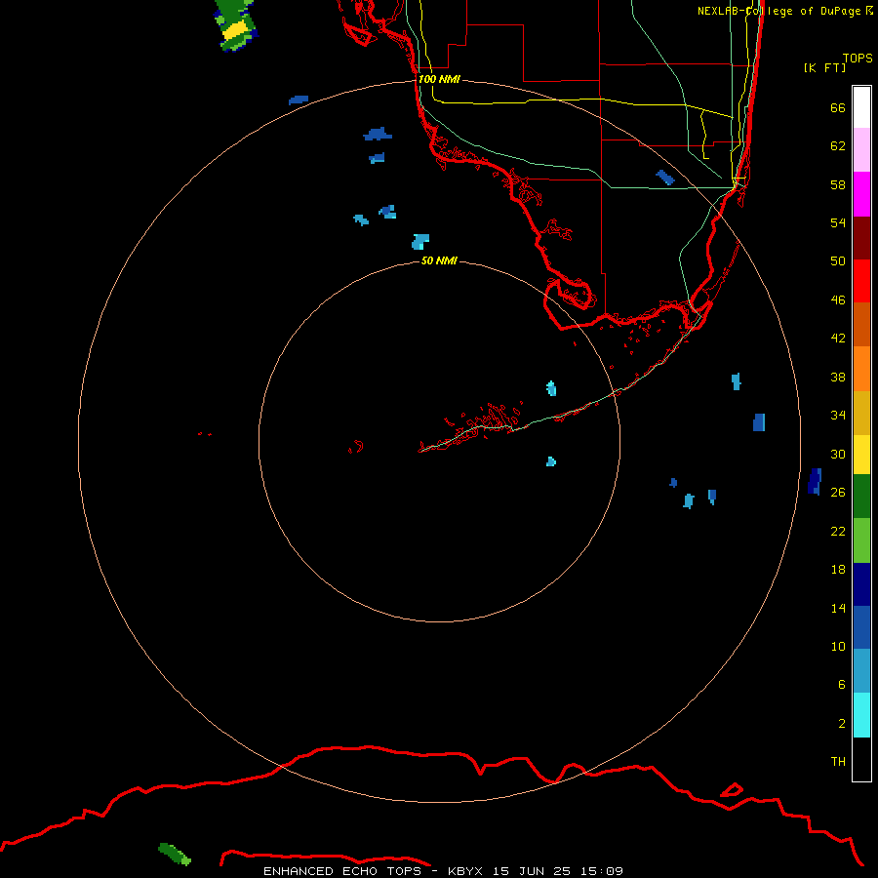Click the 15 JUN 25 date text

click(532, 871)
